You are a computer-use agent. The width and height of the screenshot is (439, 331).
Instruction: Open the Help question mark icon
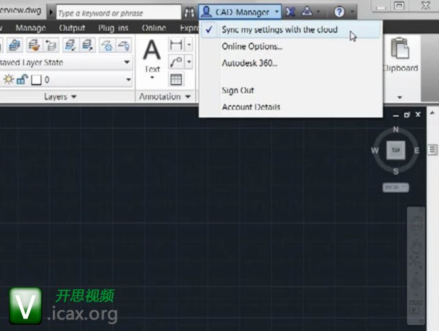pyautogui.click(x=340, y=12)
